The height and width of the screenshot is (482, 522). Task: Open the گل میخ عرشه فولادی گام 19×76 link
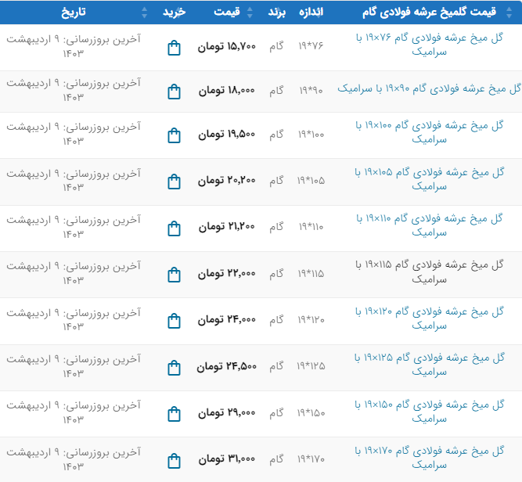tap(430, 45)
